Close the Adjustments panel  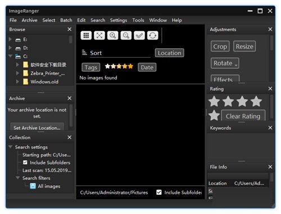click(270, 29)
